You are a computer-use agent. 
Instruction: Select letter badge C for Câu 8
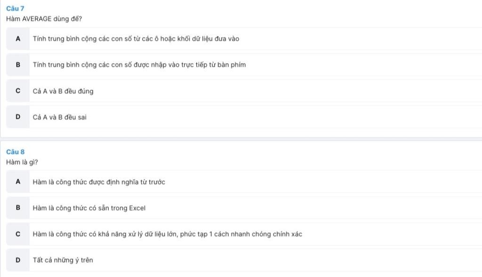[x=18, y=234]
